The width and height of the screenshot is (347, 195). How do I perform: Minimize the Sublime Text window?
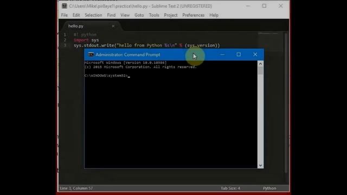coord(248,6)
